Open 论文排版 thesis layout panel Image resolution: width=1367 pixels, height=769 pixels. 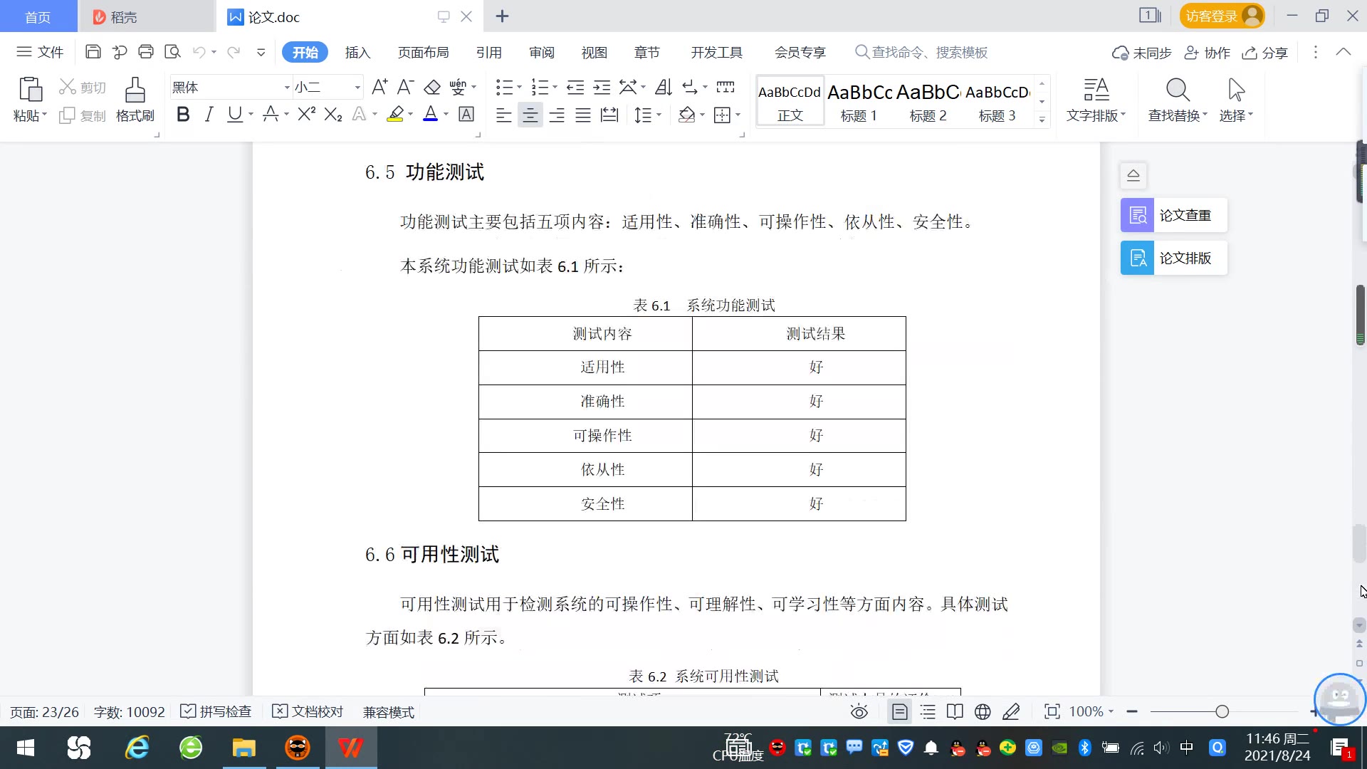(1173, 258)
